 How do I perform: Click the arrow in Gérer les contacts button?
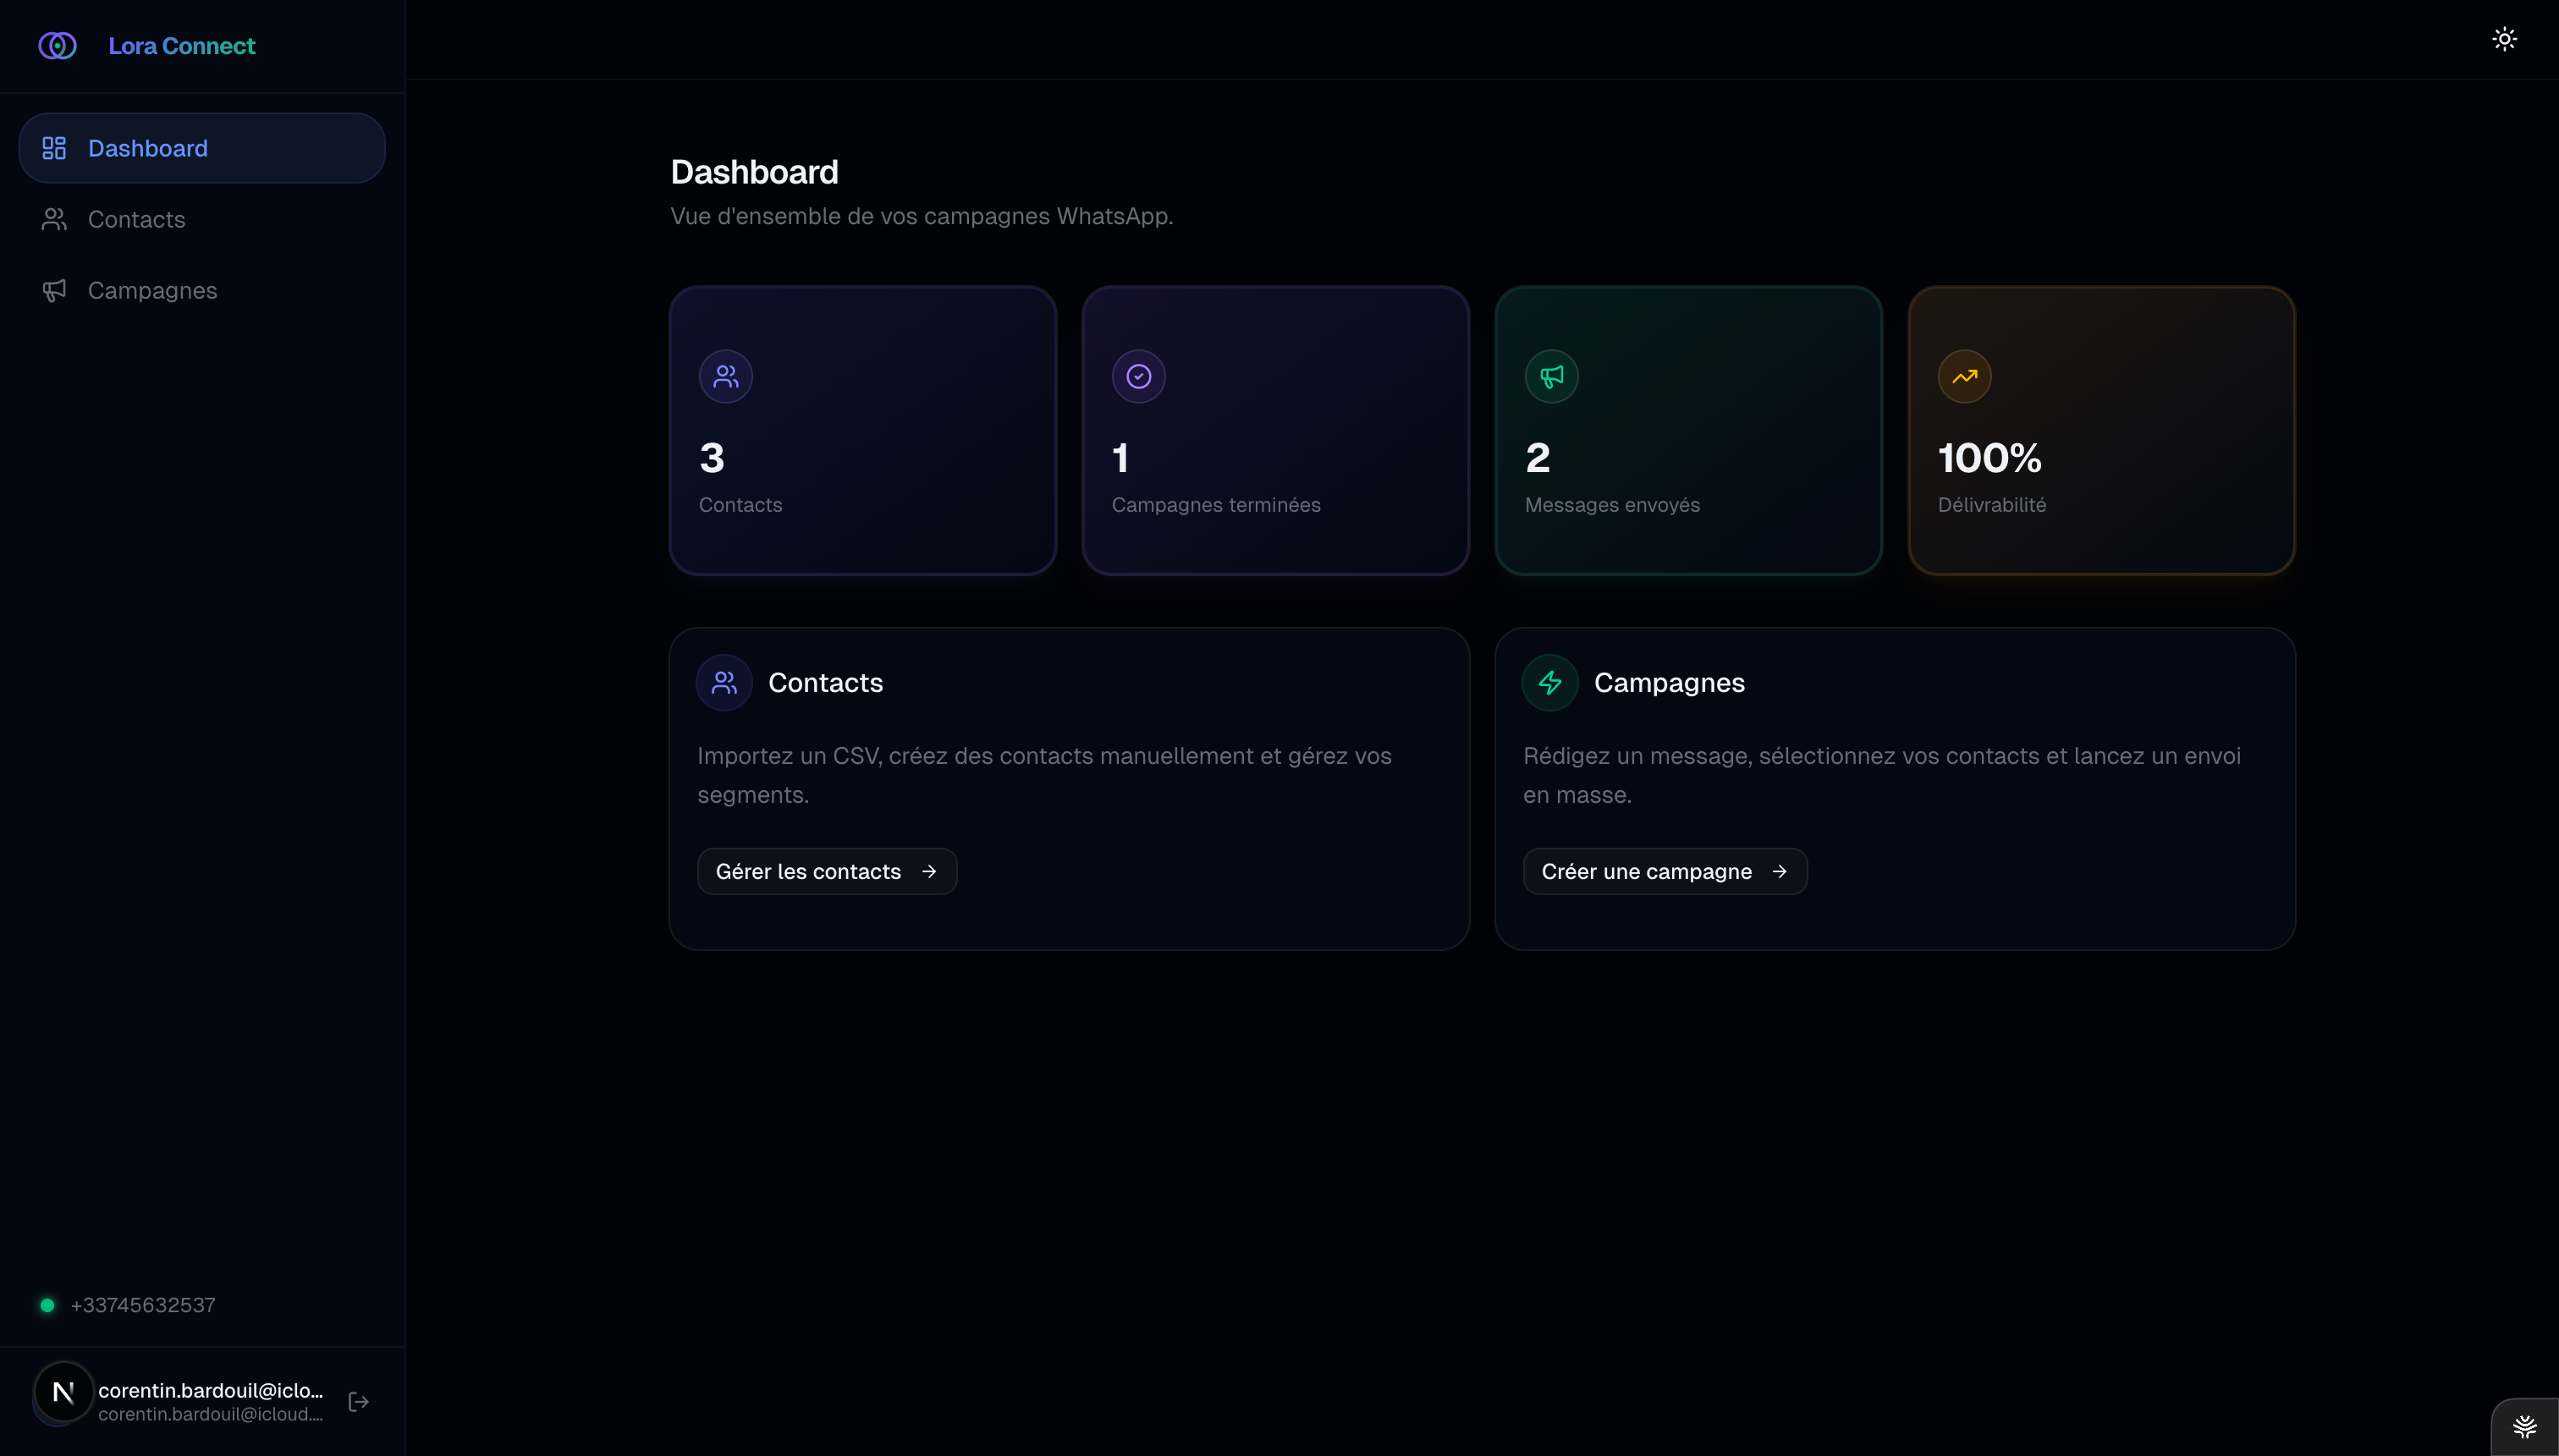point(929,871)
